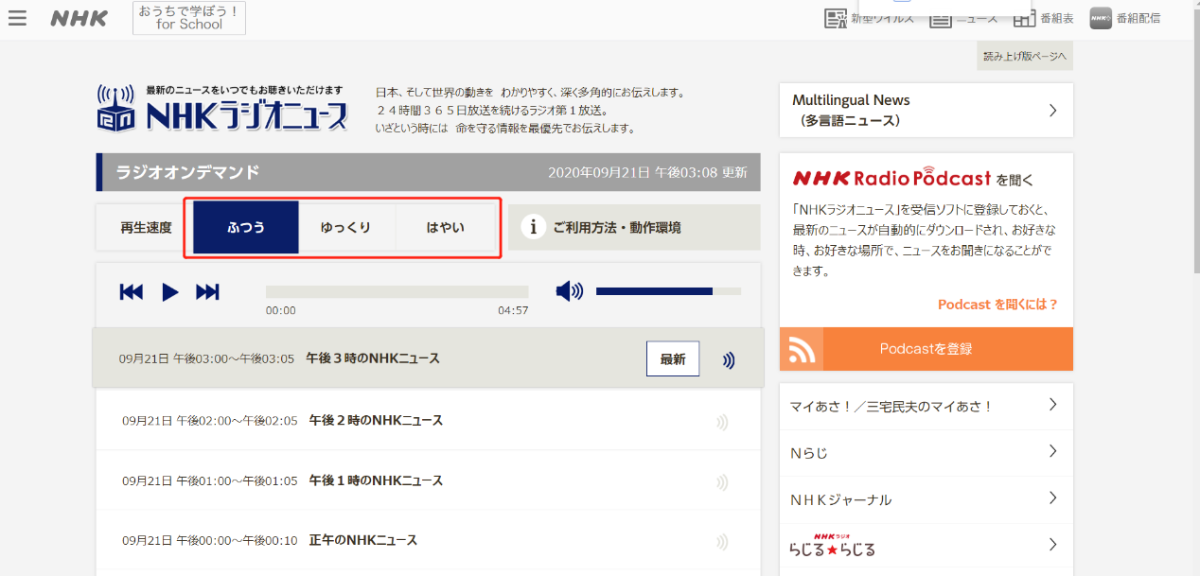Select ふつう playback speed

tap(246, 227)
